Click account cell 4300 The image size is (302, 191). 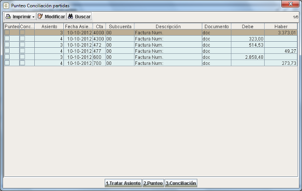99,39
